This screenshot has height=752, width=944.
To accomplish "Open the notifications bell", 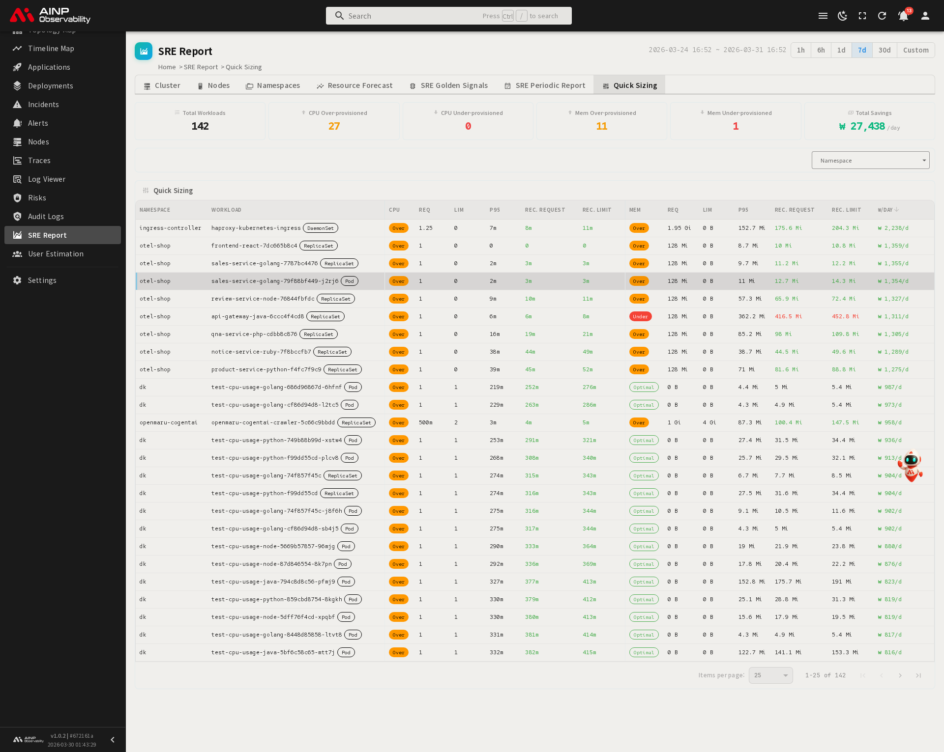I will 903,16.
